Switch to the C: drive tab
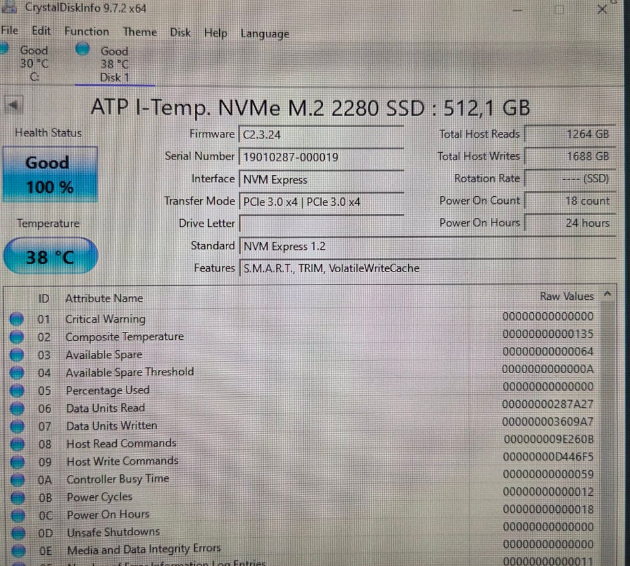630x566 pixels. 34,63
